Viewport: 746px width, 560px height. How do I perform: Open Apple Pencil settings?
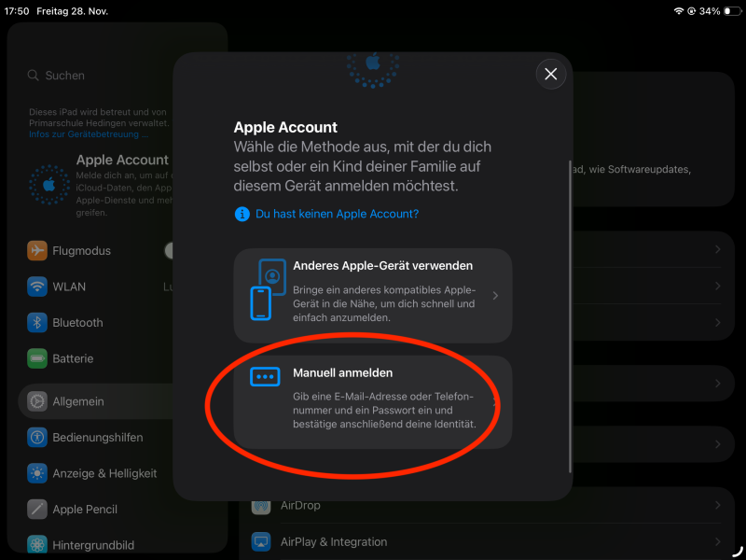coord(85,510)
